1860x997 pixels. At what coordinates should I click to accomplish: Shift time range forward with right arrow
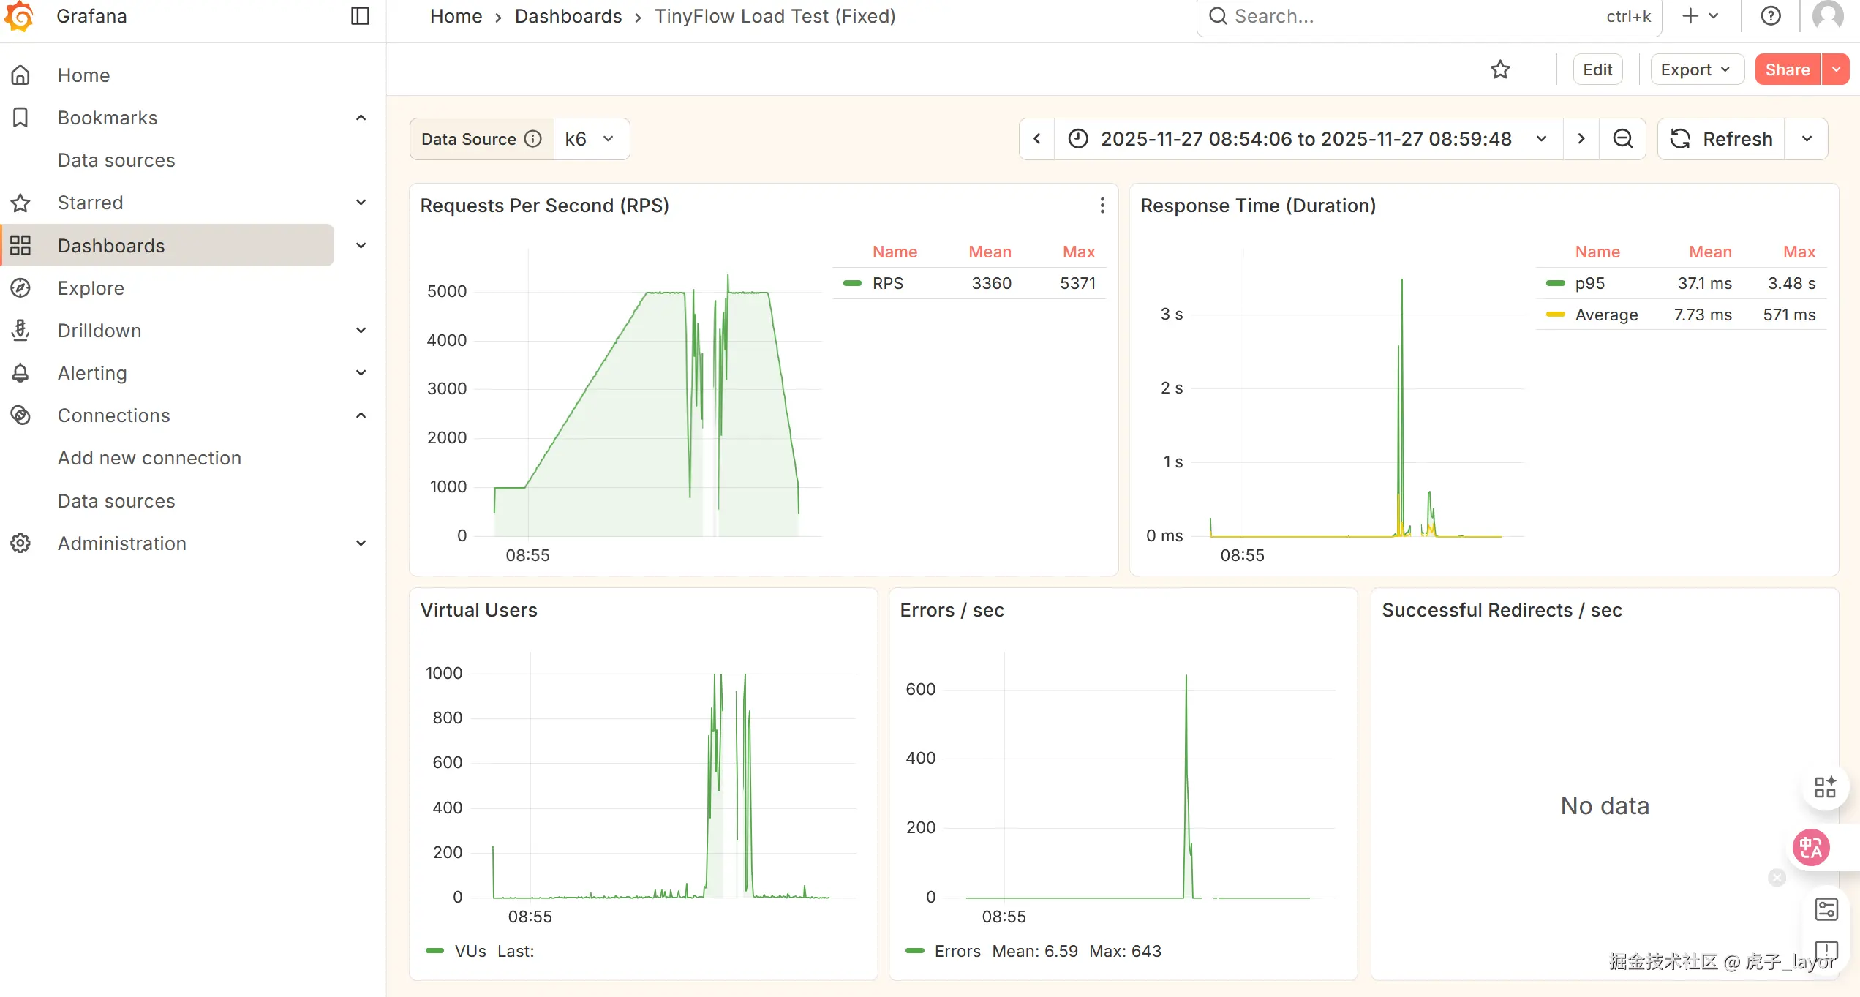(1581, 139)
